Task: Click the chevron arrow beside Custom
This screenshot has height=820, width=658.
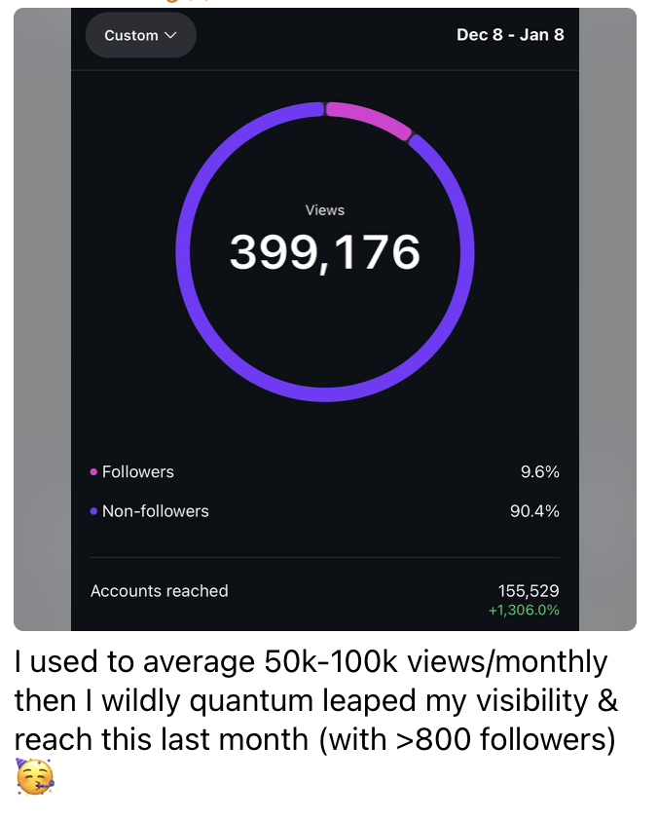Action: point(171,35)
